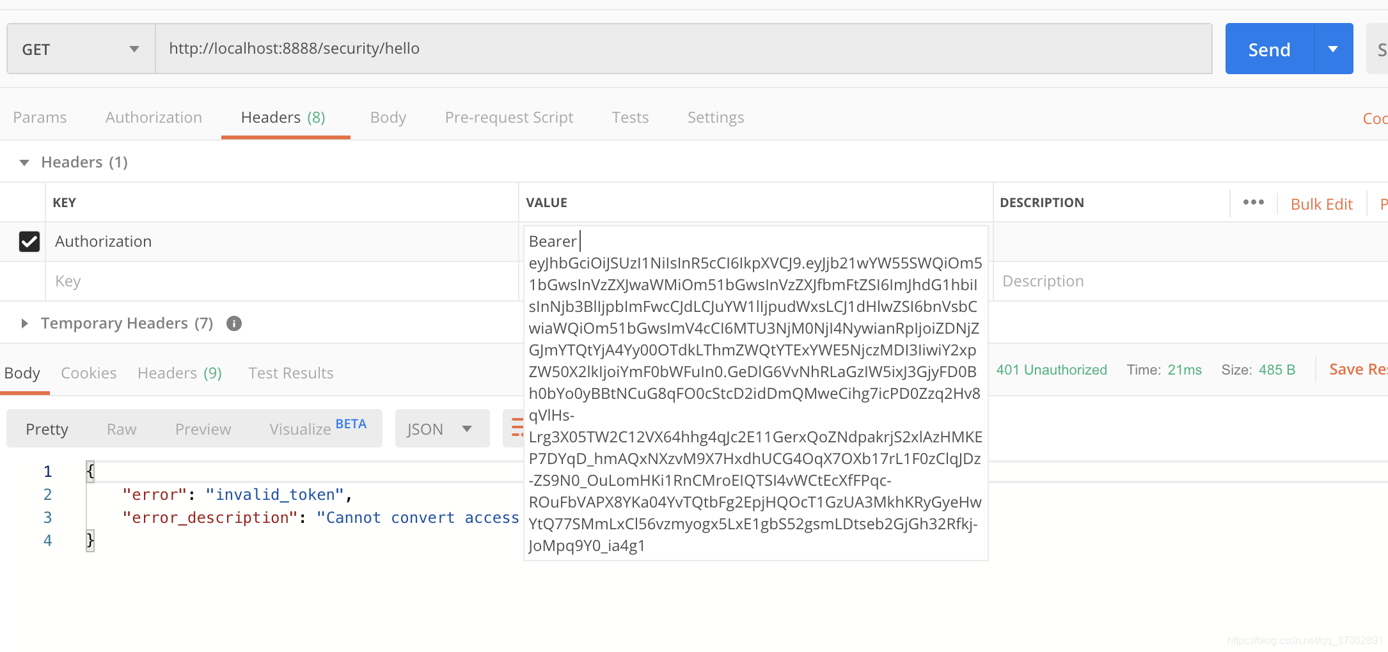Open the Pre-request Script tab
Screen dimensions: 1388x652
pos(509,118)
